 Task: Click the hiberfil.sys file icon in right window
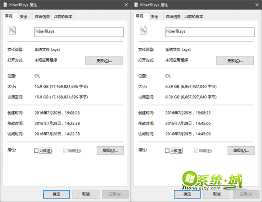143,30
